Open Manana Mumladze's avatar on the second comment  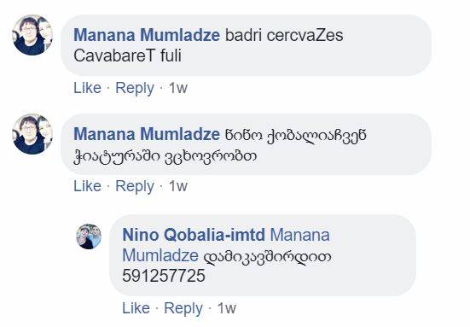click(x=32, y=134)
